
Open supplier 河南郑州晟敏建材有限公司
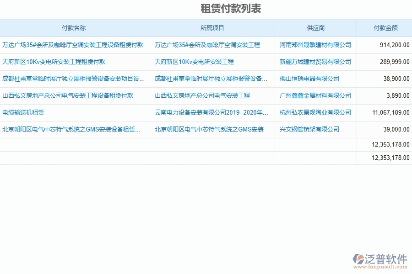[315, 45]
